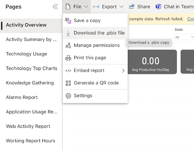Choose Print this page
This screenshot has height=151, width=194.
[95, 58]
